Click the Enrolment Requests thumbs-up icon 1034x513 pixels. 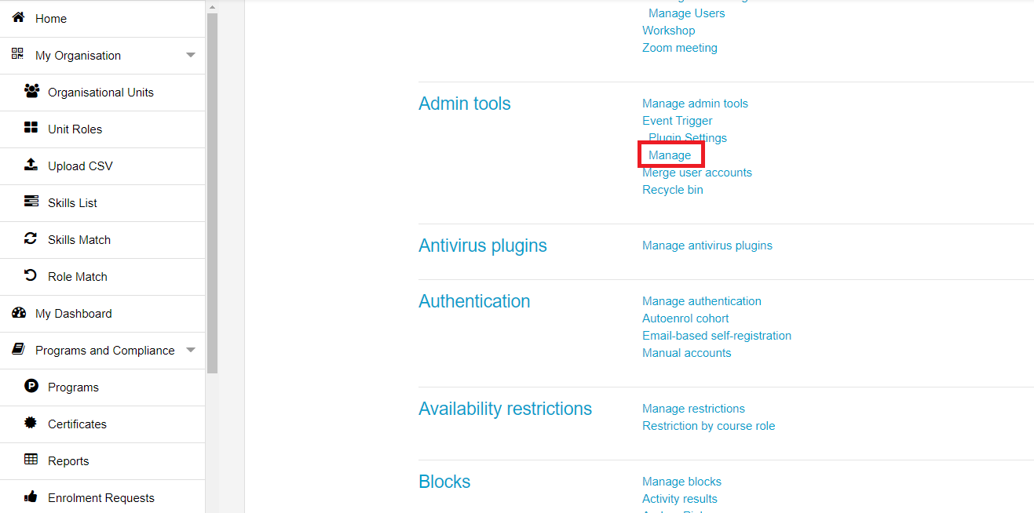(31, 497)
